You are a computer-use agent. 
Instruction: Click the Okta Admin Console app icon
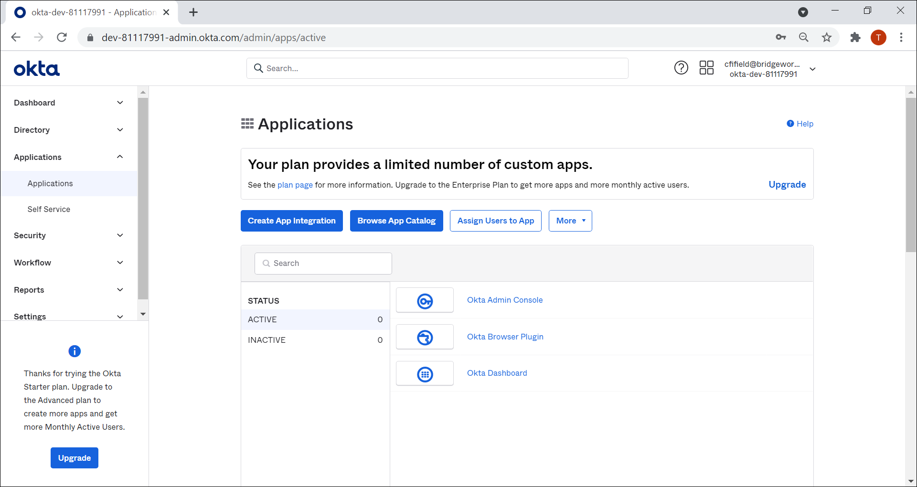click(425, 300)
